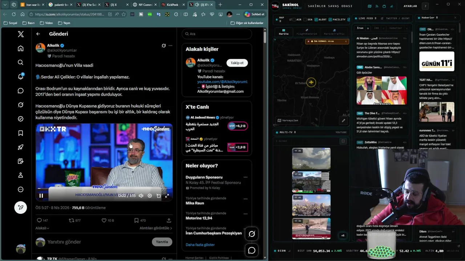This screenshot has width=465, height=261.
Task: Open YT #1 stream thumbnail in Multi-TV
Action: [x=311, y=158]
